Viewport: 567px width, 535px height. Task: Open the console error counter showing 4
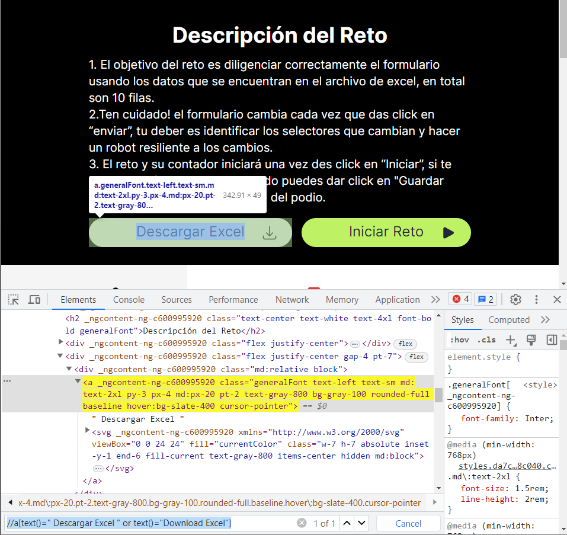(460, 299)
